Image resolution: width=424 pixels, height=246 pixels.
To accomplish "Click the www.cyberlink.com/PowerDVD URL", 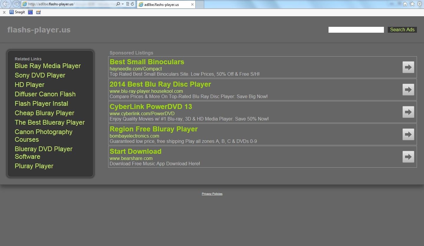I will (x=142, y=113).
